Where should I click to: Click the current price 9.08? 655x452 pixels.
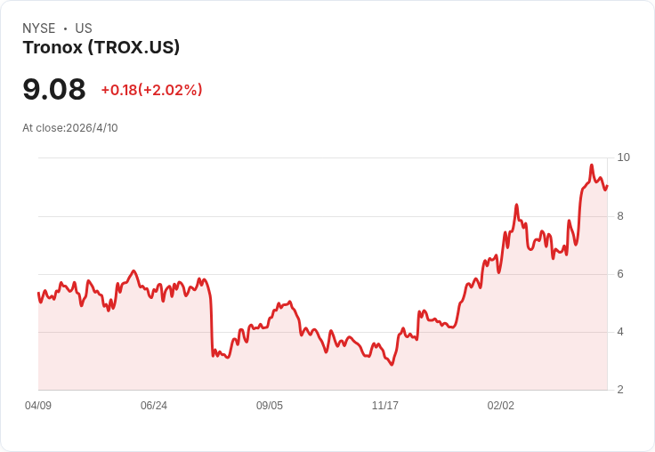click(54, 89)
